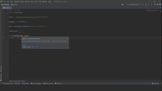This screenshot has width=162, height=91.
Task: Click pythonProject in the navigation bar
Action: click(x=5, y=5)
